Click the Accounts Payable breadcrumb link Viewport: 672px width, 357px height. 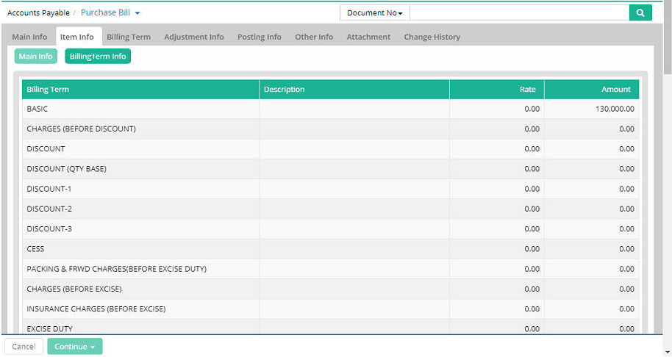(38, 13)
